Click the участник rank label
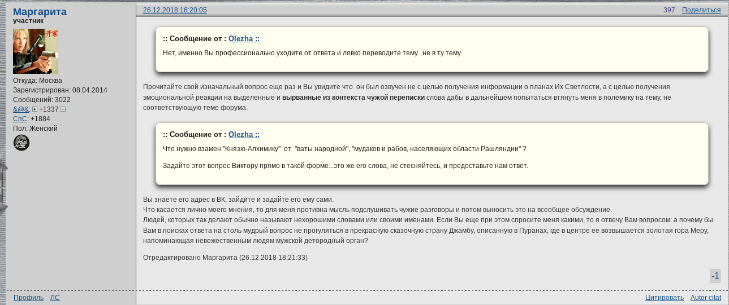729x305 pixels. click(28, 21)
